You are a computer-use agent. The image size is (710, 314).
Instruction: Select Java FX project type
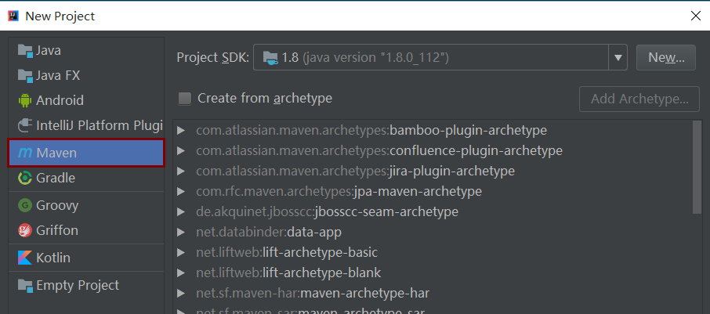pyautogui.click(x=86, y=75)
